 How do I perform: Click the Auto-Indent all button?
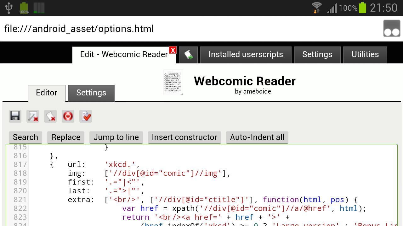257,137
